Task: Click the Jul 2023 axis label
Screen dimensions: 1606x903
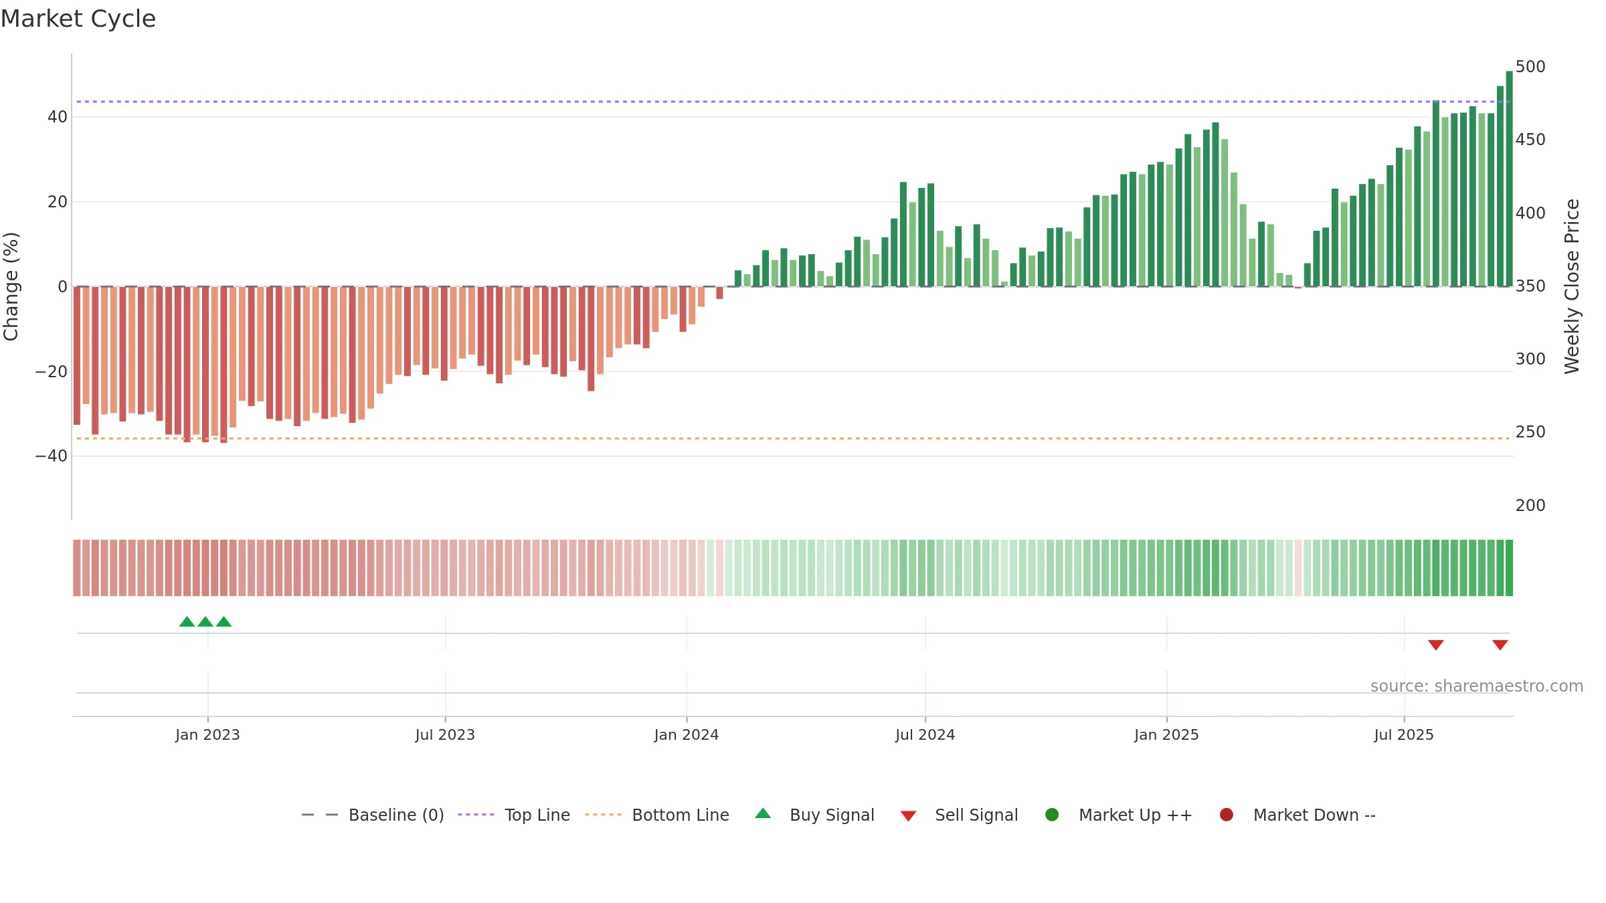Action: click(x=445, y=735)
